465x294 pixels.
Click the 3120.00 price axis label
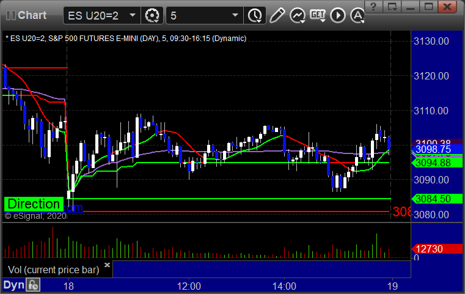[x=431, y=76]
